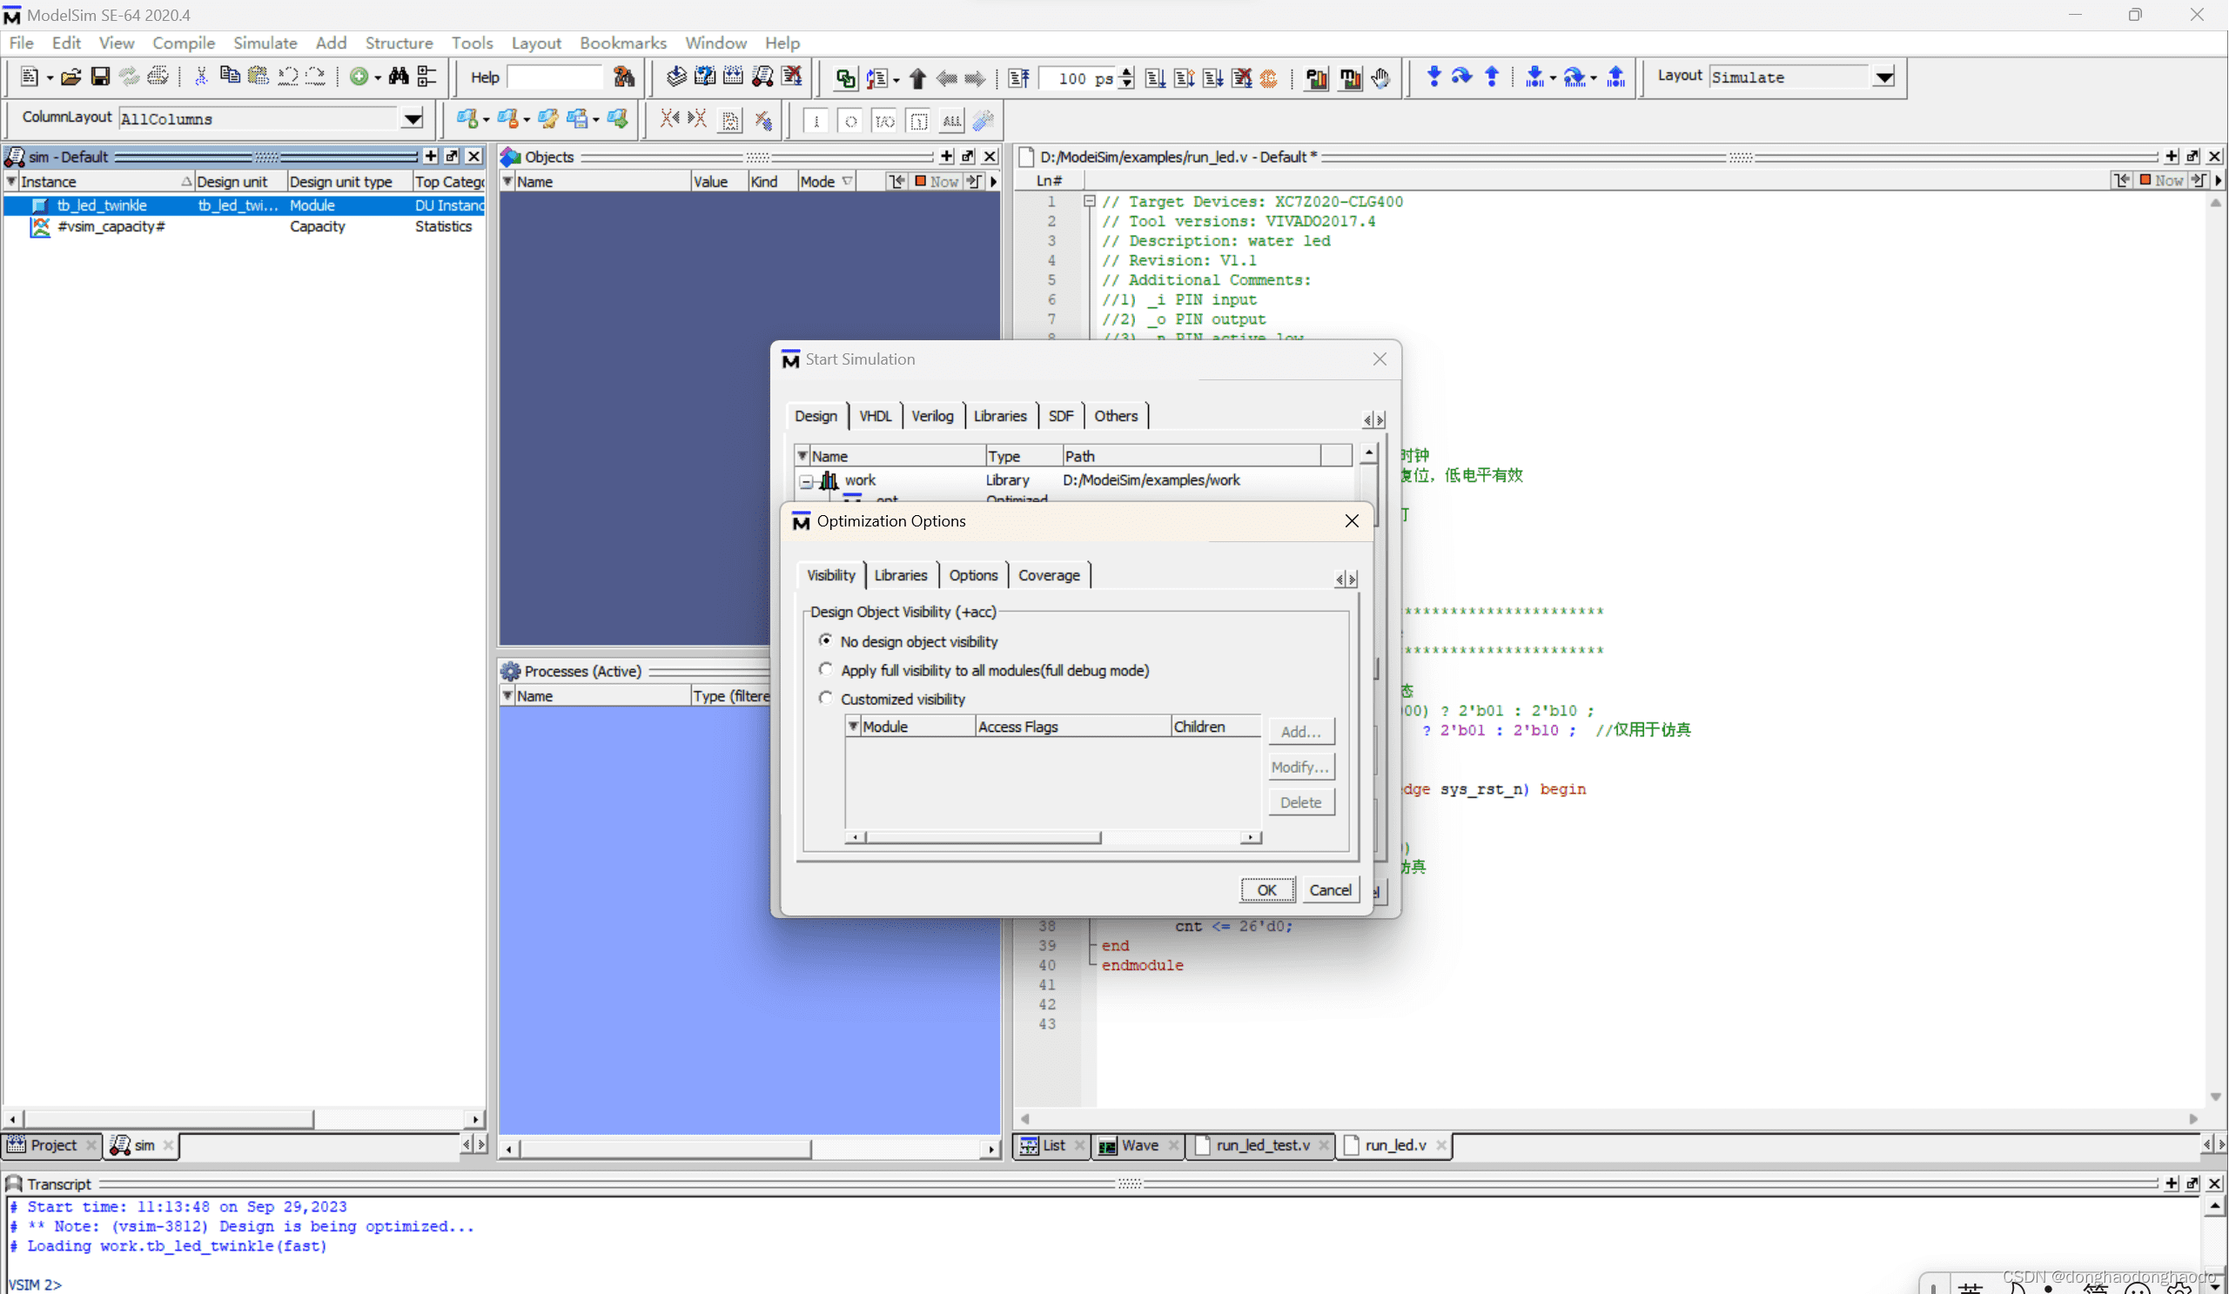Image resolution: width=2229 pixels, height=1294 pixels.
Task: Open the ColumnLayout dropdown
Action: pos(413,118)
